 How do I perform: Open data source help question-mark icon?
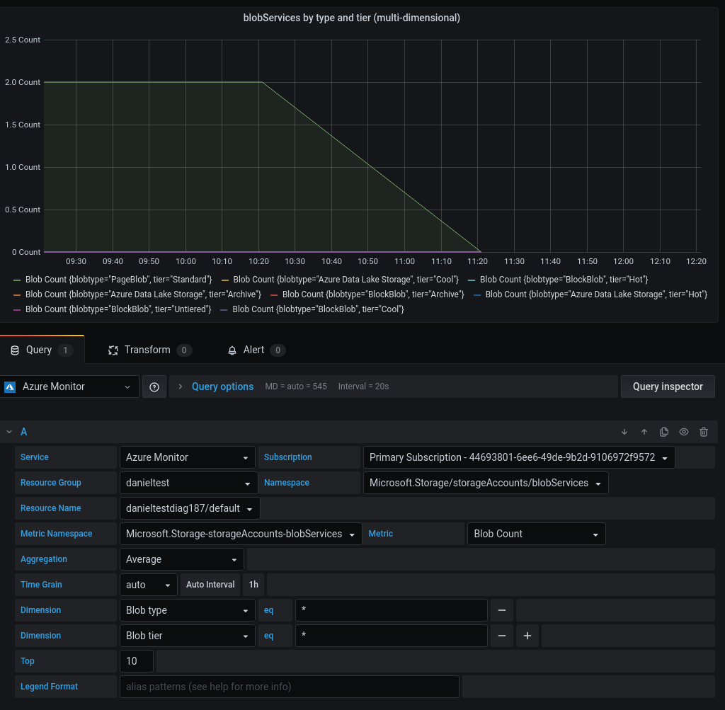154,387
